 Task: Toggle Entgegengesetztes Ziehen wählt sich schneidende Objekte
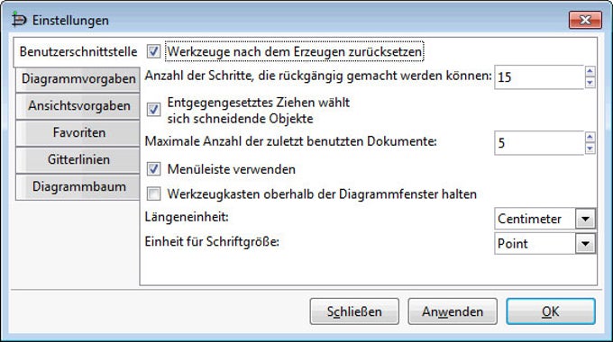[x=153, y=109]
